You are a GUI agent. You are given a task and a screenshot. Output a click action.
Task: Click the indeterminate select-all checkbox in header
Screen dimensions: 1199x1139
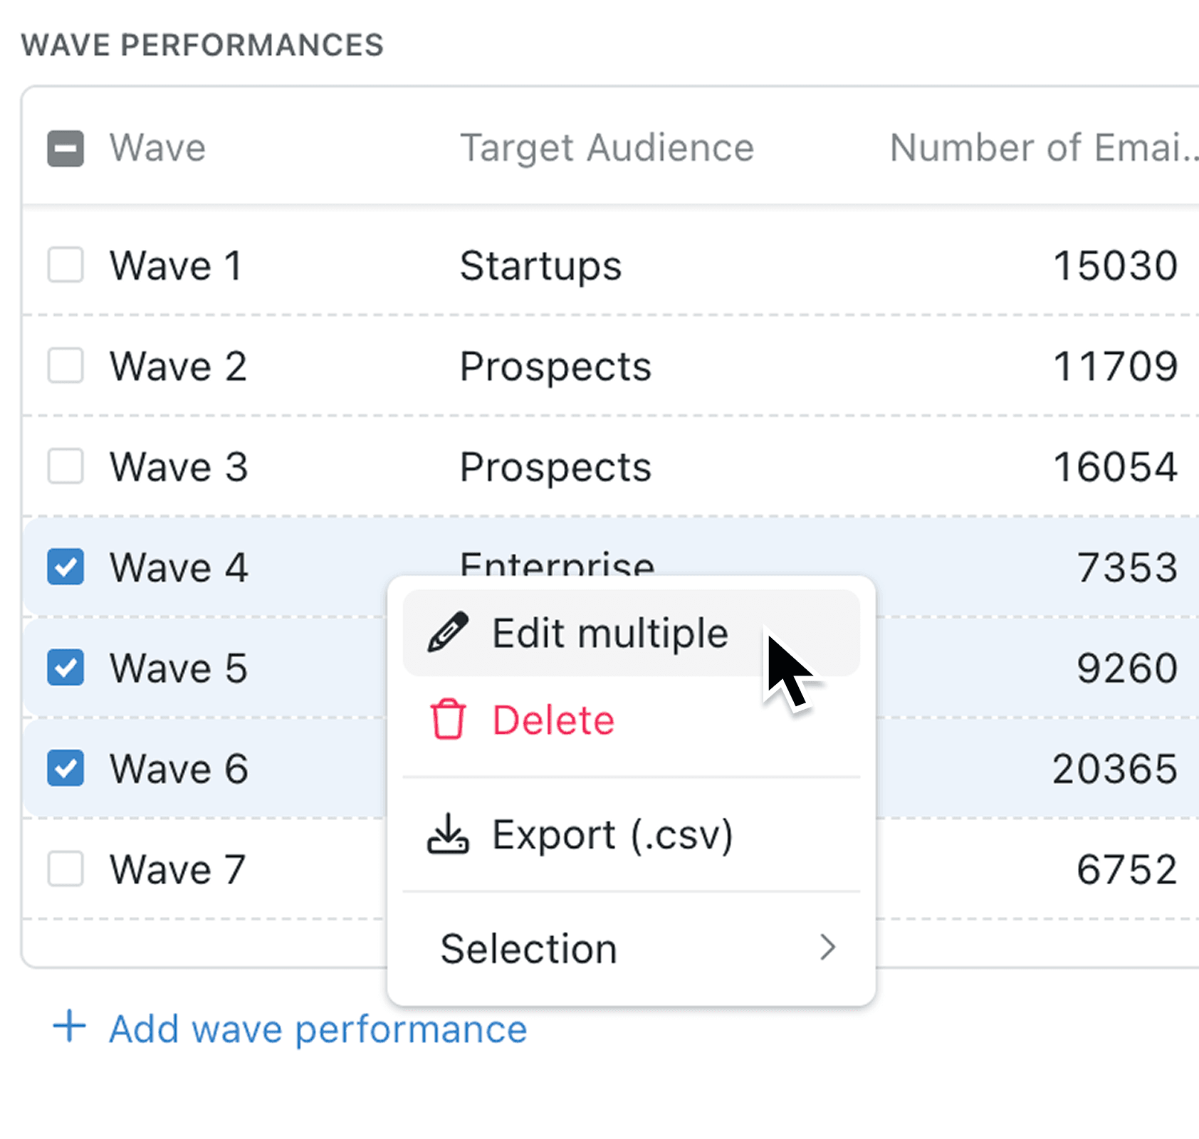click(x=65, y=148)
